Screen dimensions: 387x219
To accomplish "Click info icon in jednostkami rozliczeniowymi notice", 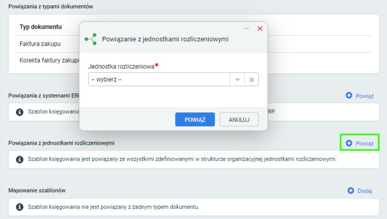I will pos(20,160).
